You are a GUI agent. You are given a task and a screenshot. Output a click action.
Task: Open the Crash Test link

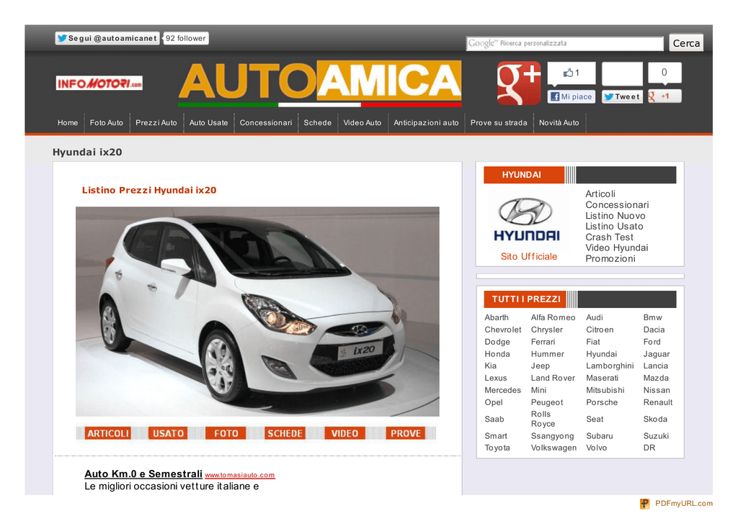(609, 237)
